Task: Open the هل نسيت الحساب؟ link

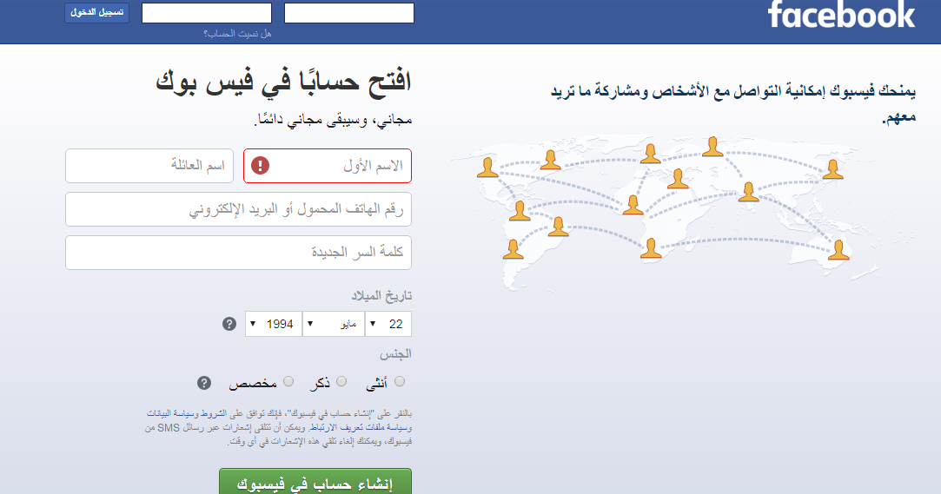Action: [238, 34]
